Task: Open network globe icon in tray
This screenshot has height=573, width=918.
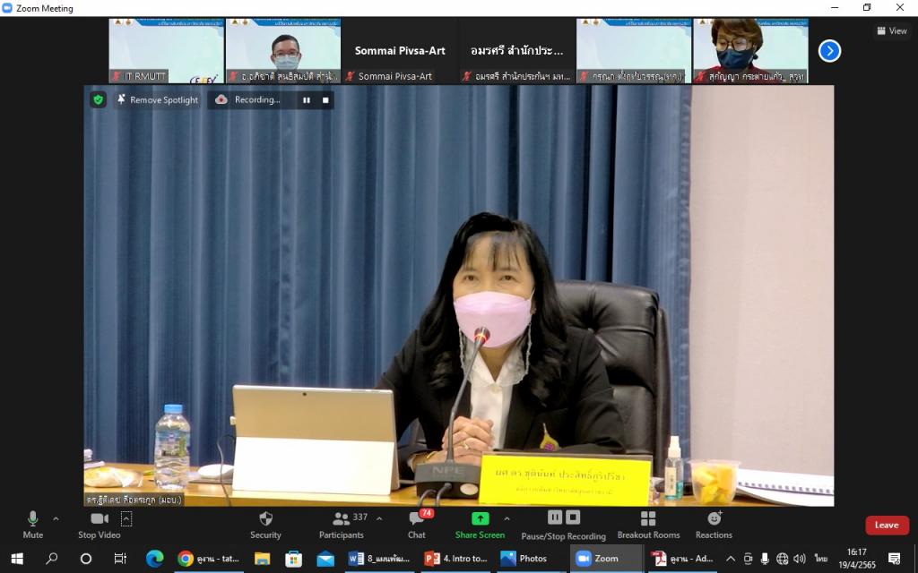Action: click(x=782, y=559)
